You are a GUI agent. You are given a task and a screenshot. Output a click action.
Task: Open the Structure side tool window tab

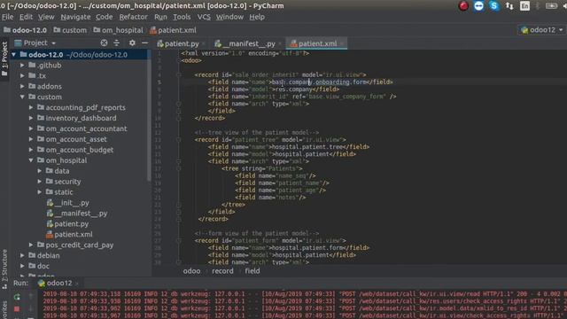click(x=4, y=268)
